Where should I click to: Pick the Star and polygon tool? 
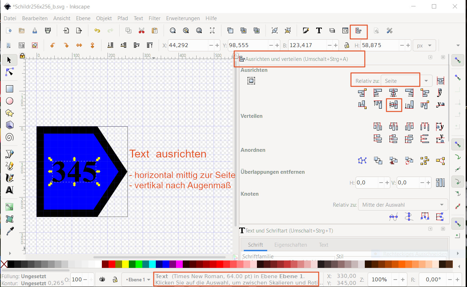point(10,113)
